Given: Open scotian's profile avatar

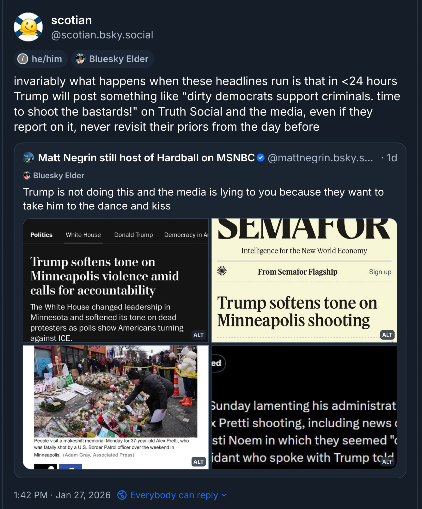Looking at the screenshot, I should point(28,27).
